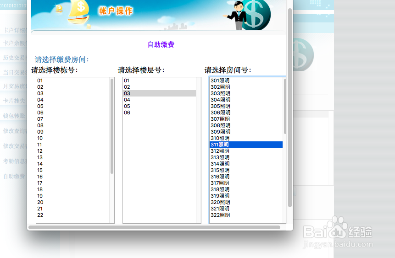Click the building list scrollbar
Viewport: 395px width, 258px height.
(x=112, y=126)
